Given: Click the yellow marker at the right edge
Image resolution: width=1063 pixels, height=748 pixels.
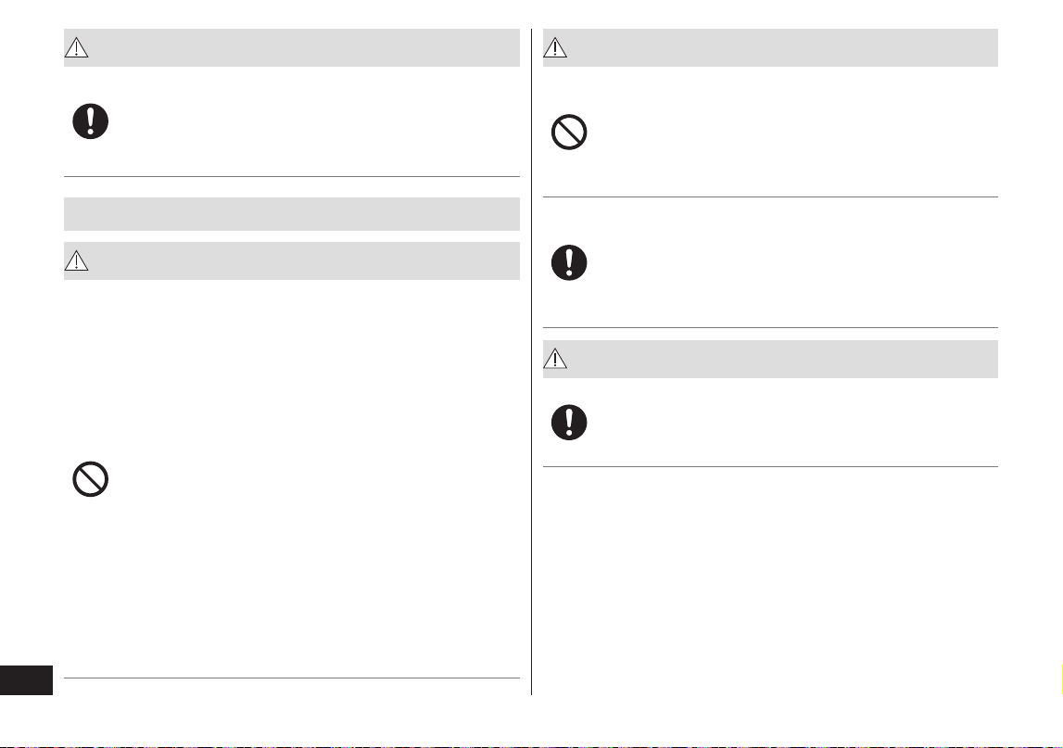Looking at the screenshot, I should [x=1061, y=679].
